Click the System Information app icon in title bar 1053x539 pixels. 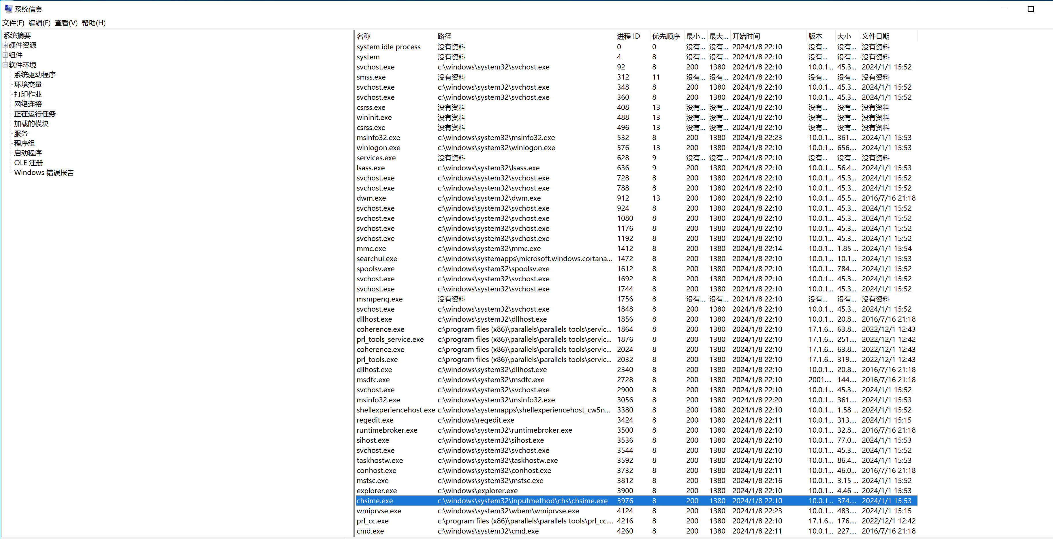(x=8, y=9)
